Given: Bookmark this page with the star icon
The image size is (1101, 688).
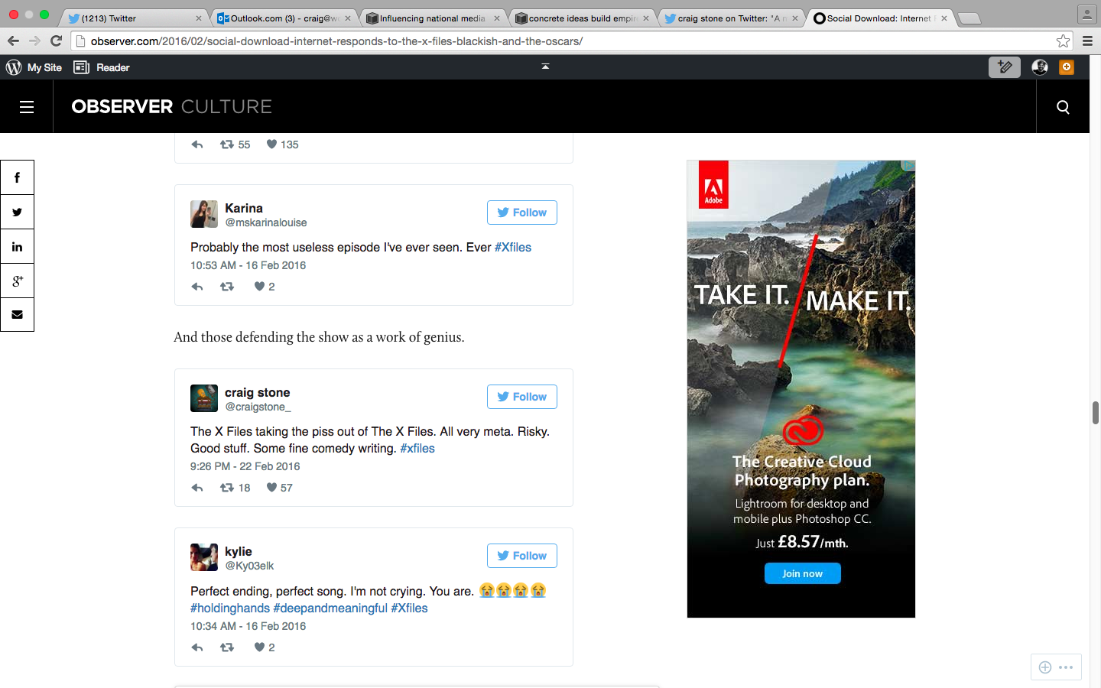Looking at the screenshot, I should (1063, 41).
